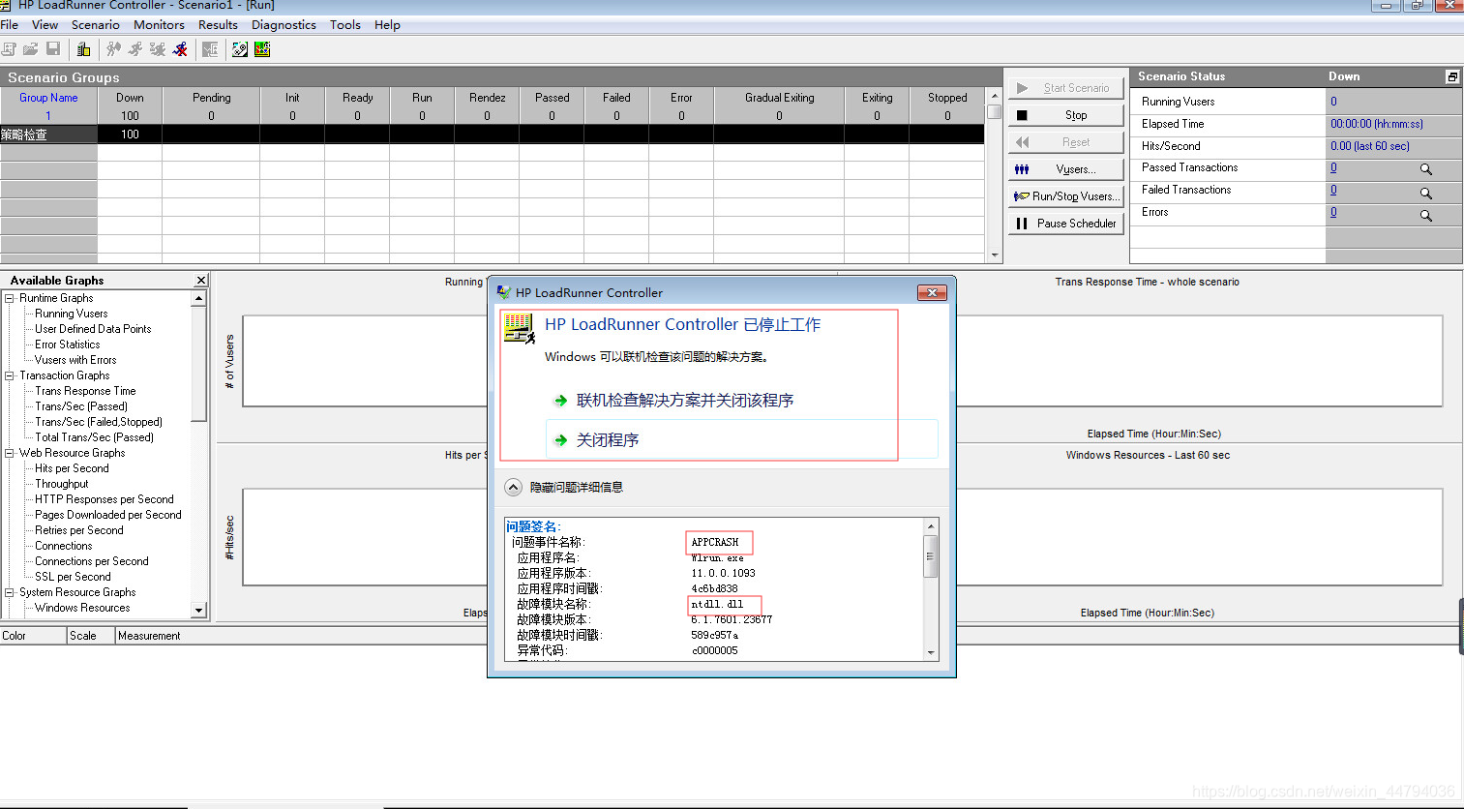
Task: Open the Results menu
Action: coord(218,25)
